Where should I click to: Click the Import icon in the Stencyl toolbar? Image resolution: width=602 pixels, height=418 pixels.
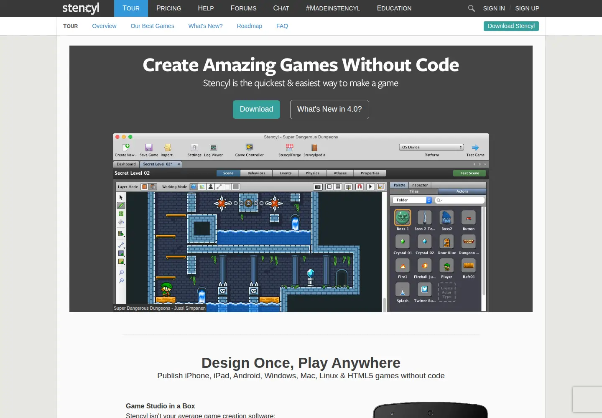(x=168, y=147)
